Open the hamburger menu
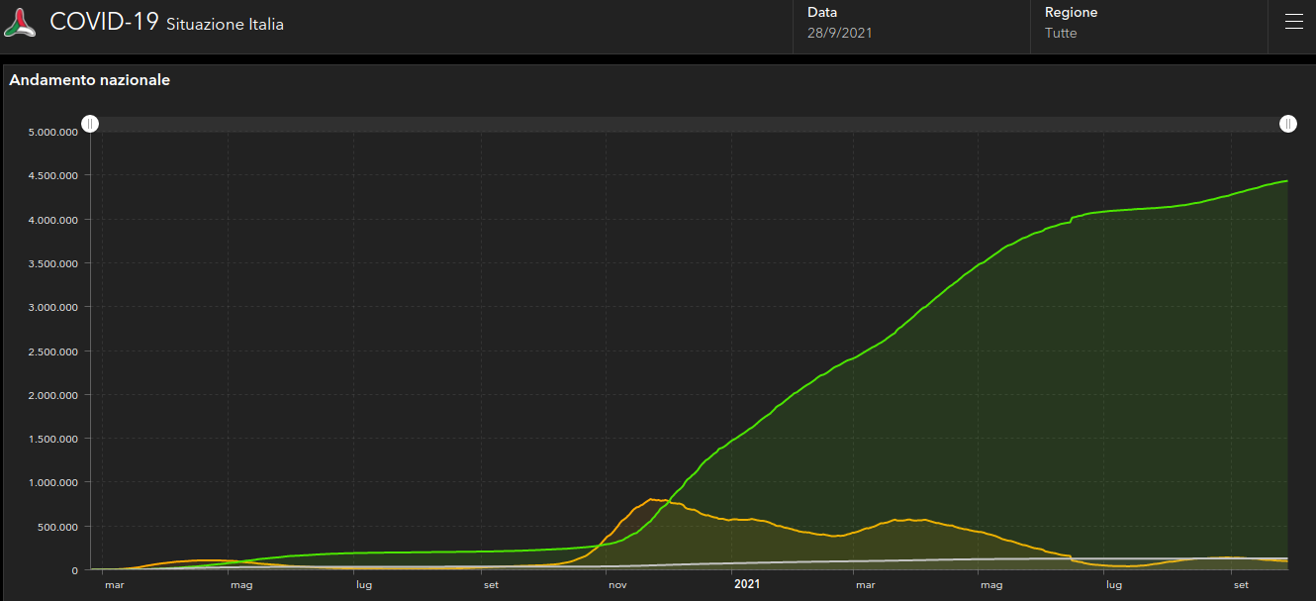 click(x=1293, y=23)
